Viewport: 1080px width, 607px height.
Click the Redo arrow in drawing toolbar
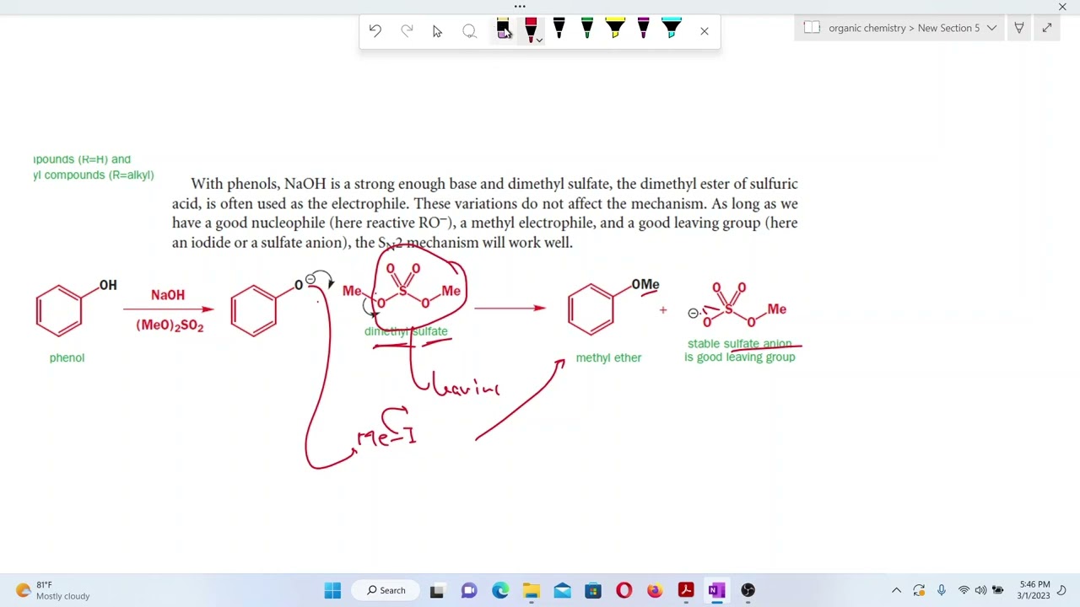(x=407, y=31)
